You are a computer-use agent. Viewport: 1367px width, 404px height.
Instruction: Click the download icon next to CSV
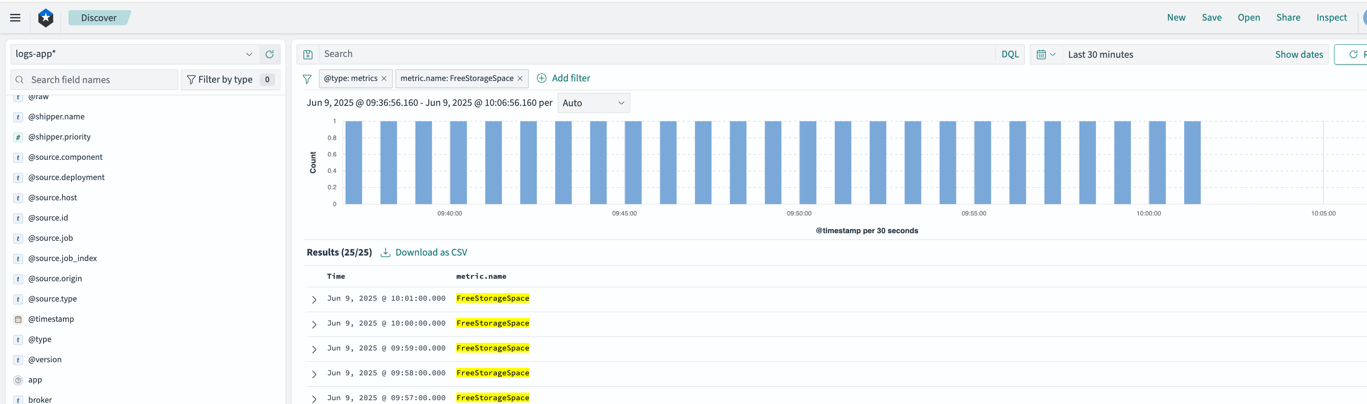tap(386, 252)
